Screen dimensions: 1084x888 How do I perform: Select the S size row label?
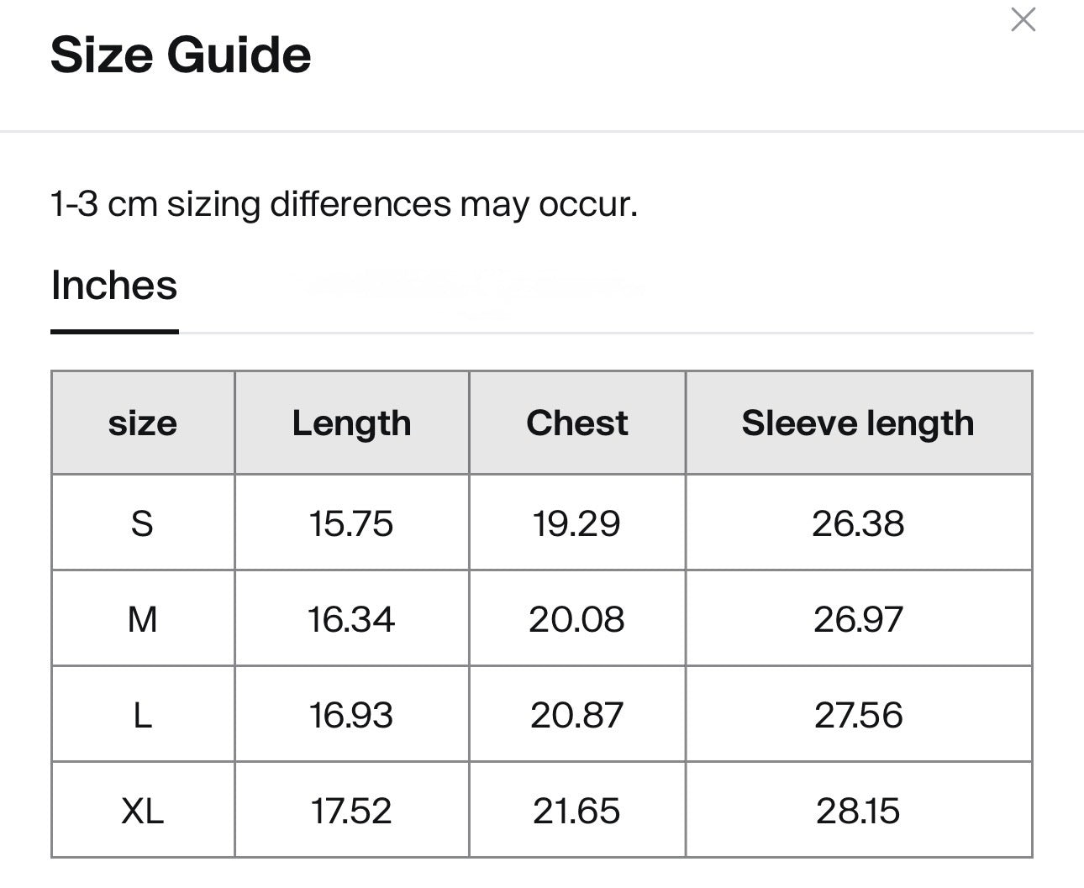coord(143,523)
